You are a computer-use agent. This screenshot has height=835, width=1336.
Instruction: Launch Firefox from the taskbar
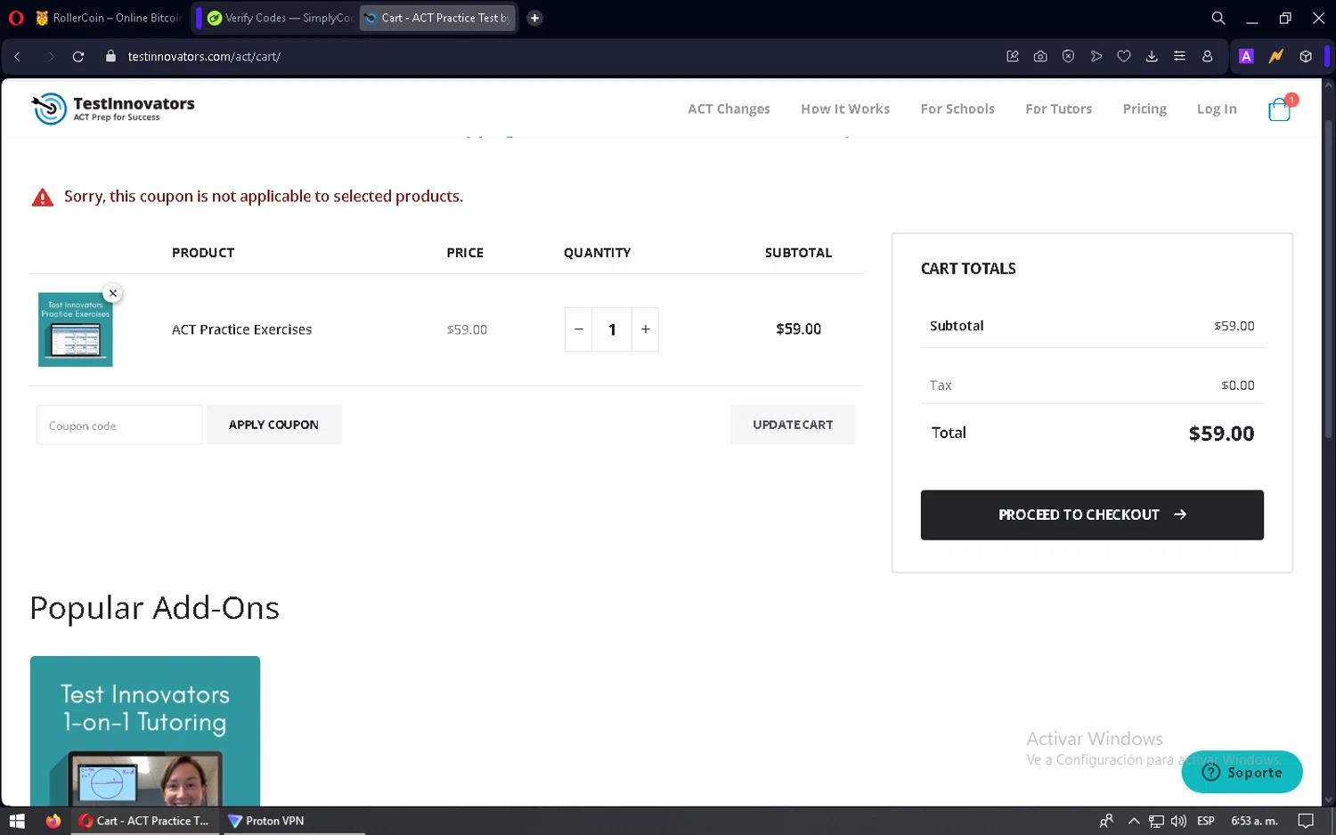coord(53,821)
